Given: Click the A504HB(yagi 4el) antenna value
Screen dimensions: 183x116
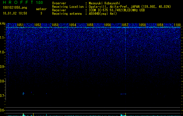Looking at the screenshot, I should 103,14.
